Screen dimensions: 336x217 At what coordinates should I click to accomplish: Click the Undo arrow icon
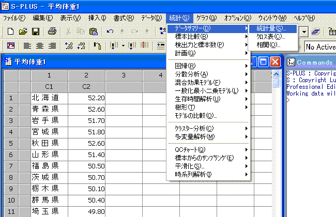pyautogui.click(x=110, y=32)
